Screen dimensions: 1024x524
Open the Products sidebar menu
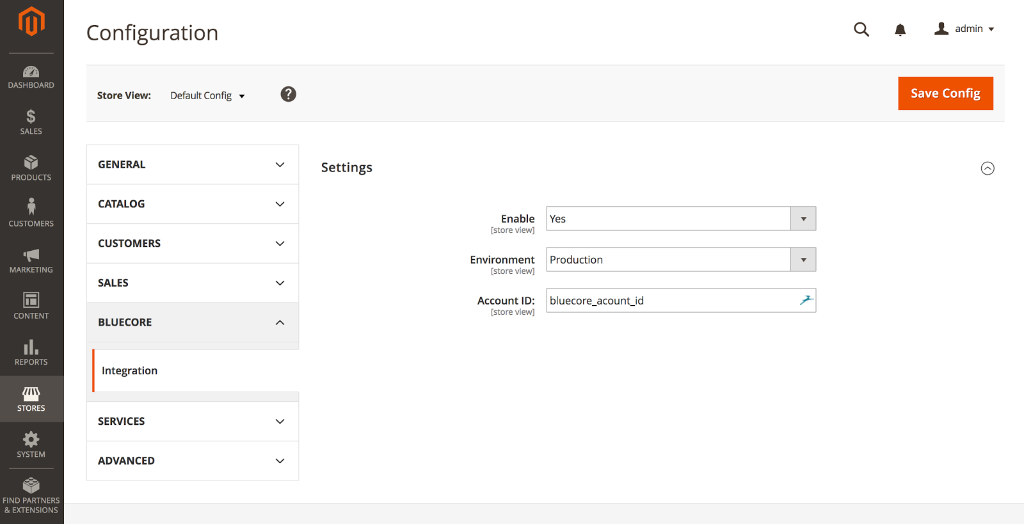pos(31,168)
